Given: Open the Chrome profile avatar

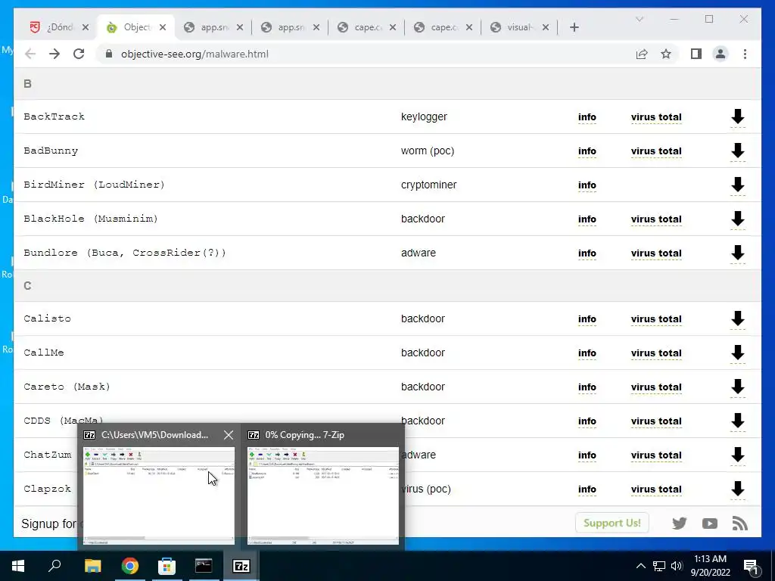Looking at the screenshot, I should (721, 54).
